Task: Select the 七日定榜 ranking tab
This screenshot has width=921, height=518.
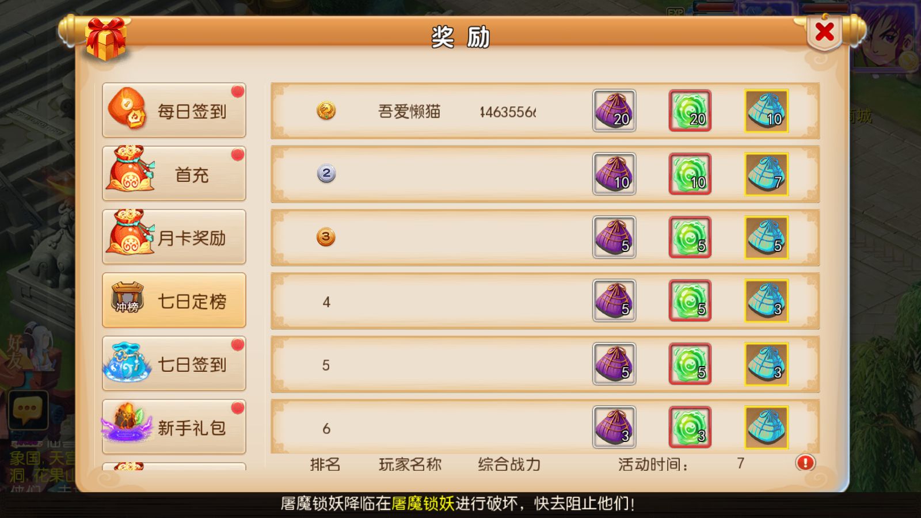Action: point(174,300)
